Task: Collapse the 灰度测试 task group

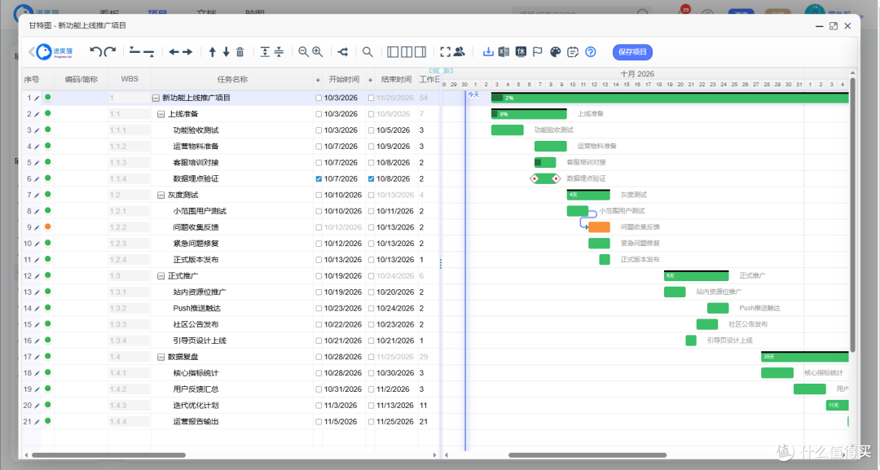Action: [x=161, y=195]
